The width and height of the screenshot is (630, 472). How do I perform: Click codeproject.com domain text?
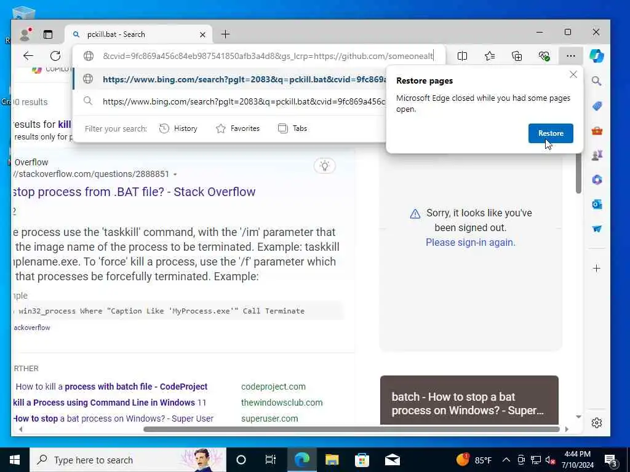(x=273, y=387)
